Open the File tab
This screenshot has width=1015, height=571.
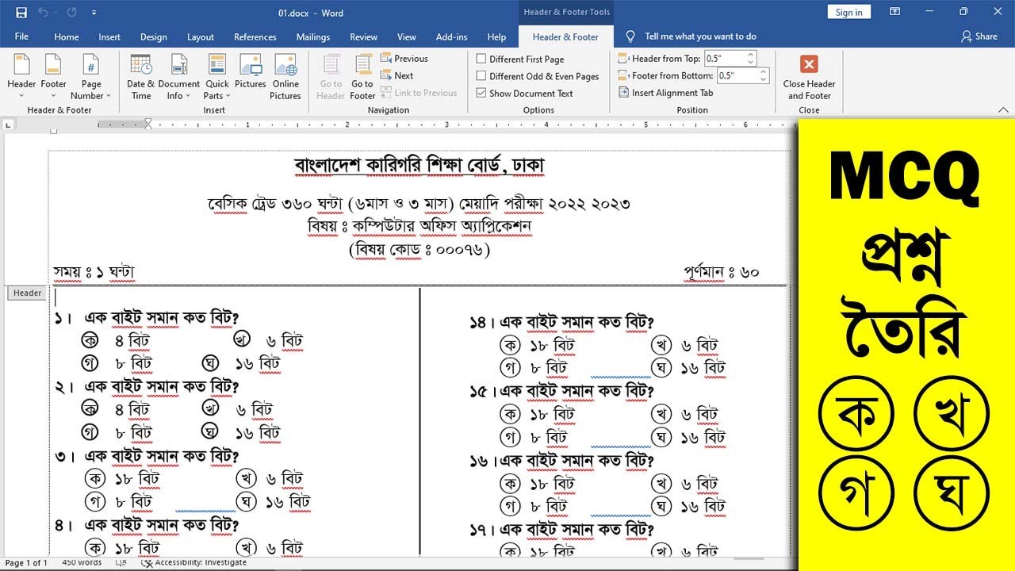[21, 36]
